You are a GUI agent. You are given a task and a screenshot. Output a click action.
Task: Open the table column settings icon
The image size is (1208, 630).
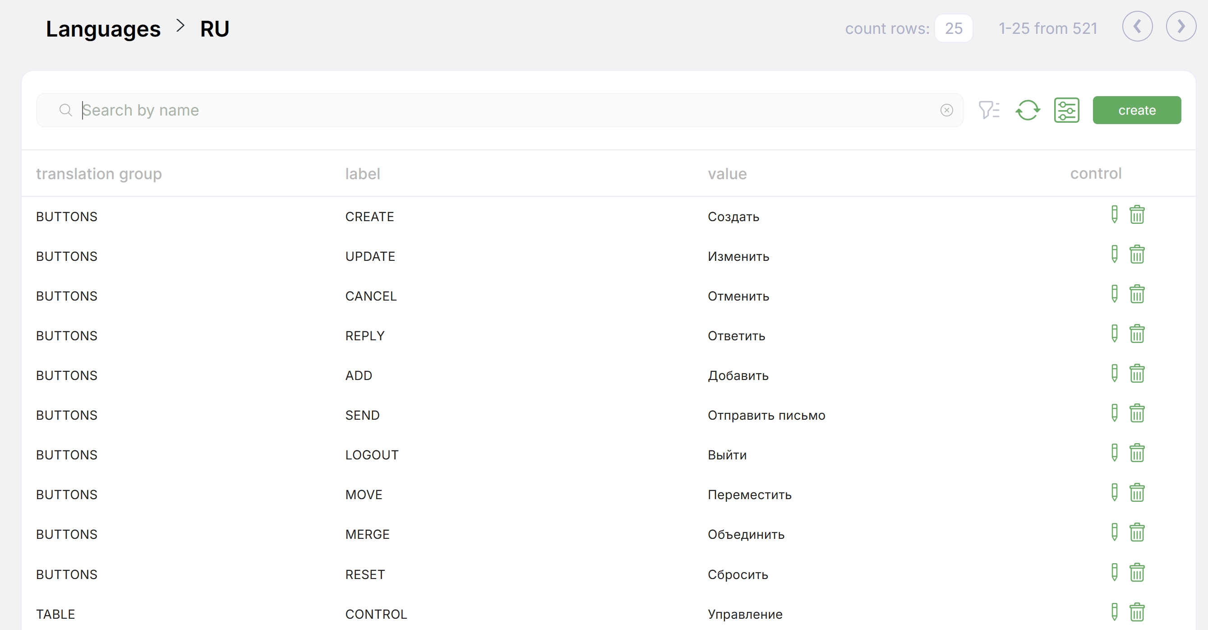1066,110
